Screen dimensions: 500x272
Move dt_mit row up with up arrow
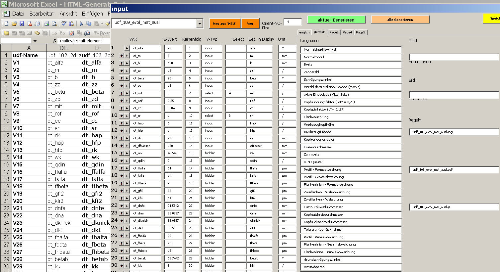pos(122,93)
